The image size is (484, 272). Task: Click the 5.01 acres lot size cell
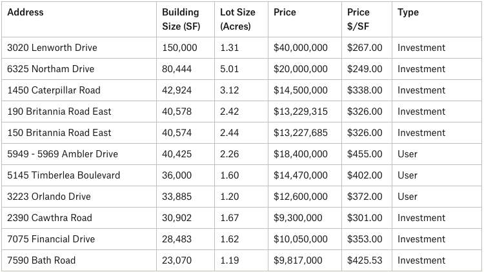[230, 69]
